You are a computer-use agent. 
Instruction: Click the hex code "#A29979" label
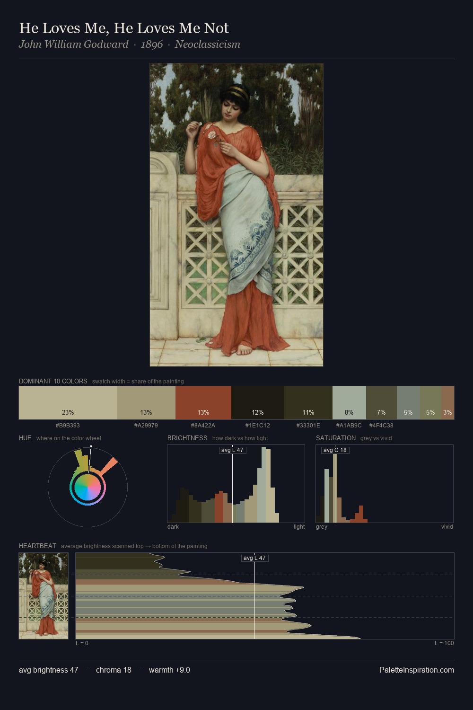(146, 426)
